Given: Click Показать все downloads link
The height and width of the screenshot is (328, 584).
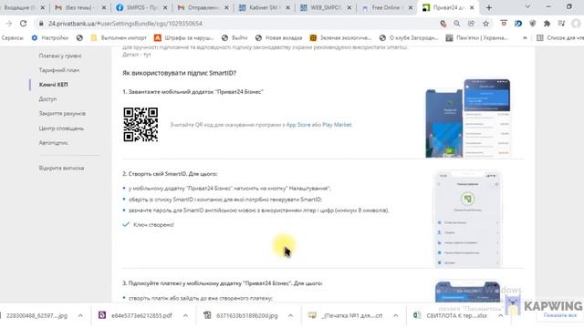Looking at the screenshot, I should pyautogui.click(x=559, y=315).
